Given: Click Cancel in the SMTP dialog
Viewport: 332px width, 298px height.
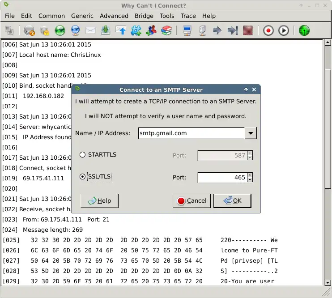Looking at the screenshot, I should (x=192, y=200).
